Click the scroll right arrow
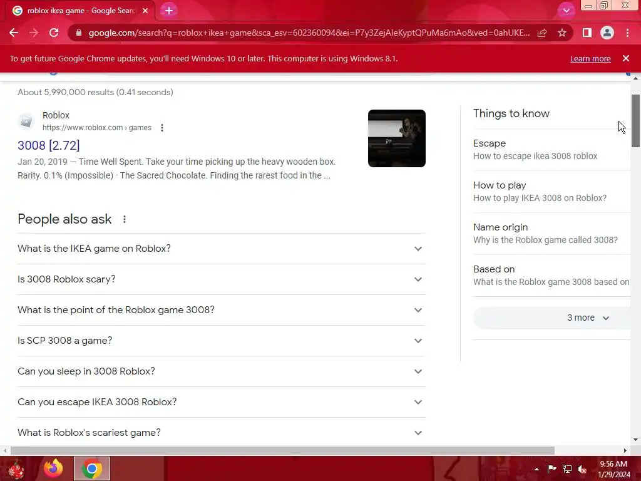The height and width of the screenshot is (481, 641). pyautogui.click(x=625, y=451)
